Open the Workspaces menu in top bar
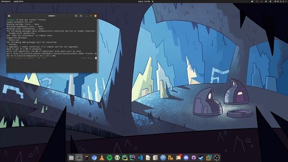The height and width of the screenshot is (162, 288). [x=6, y=1]
